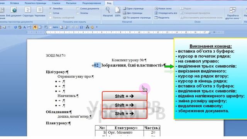Toggle the Линейка ruler checkbox
This screenshot has height=139, width=247.
50,8
